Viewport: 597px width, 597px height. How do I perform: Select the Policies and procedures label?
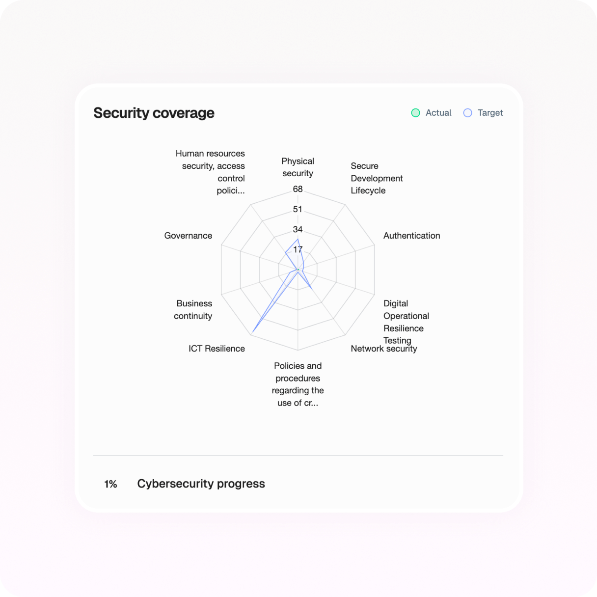pos(298,384)
